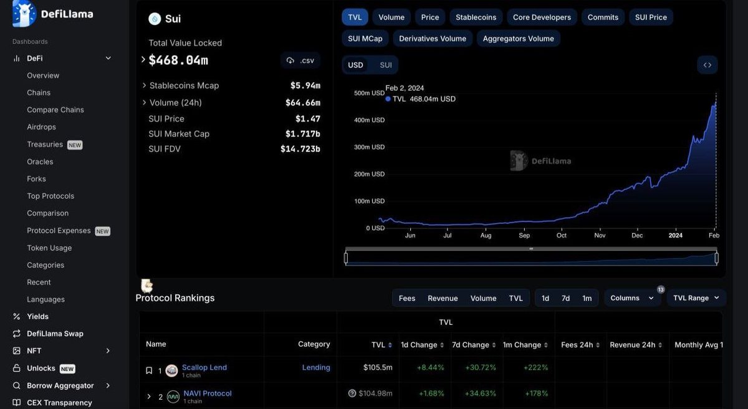Click the question mark icon beside NAVI TVL

[352, 393]
